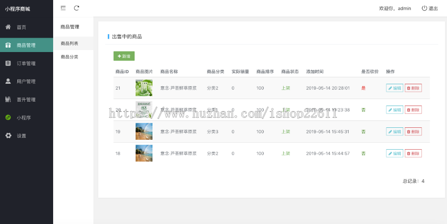Viewport: 447px width, 224px height.
Task: Open 首页 in the sidebar
Action: [x=21, y=27]
